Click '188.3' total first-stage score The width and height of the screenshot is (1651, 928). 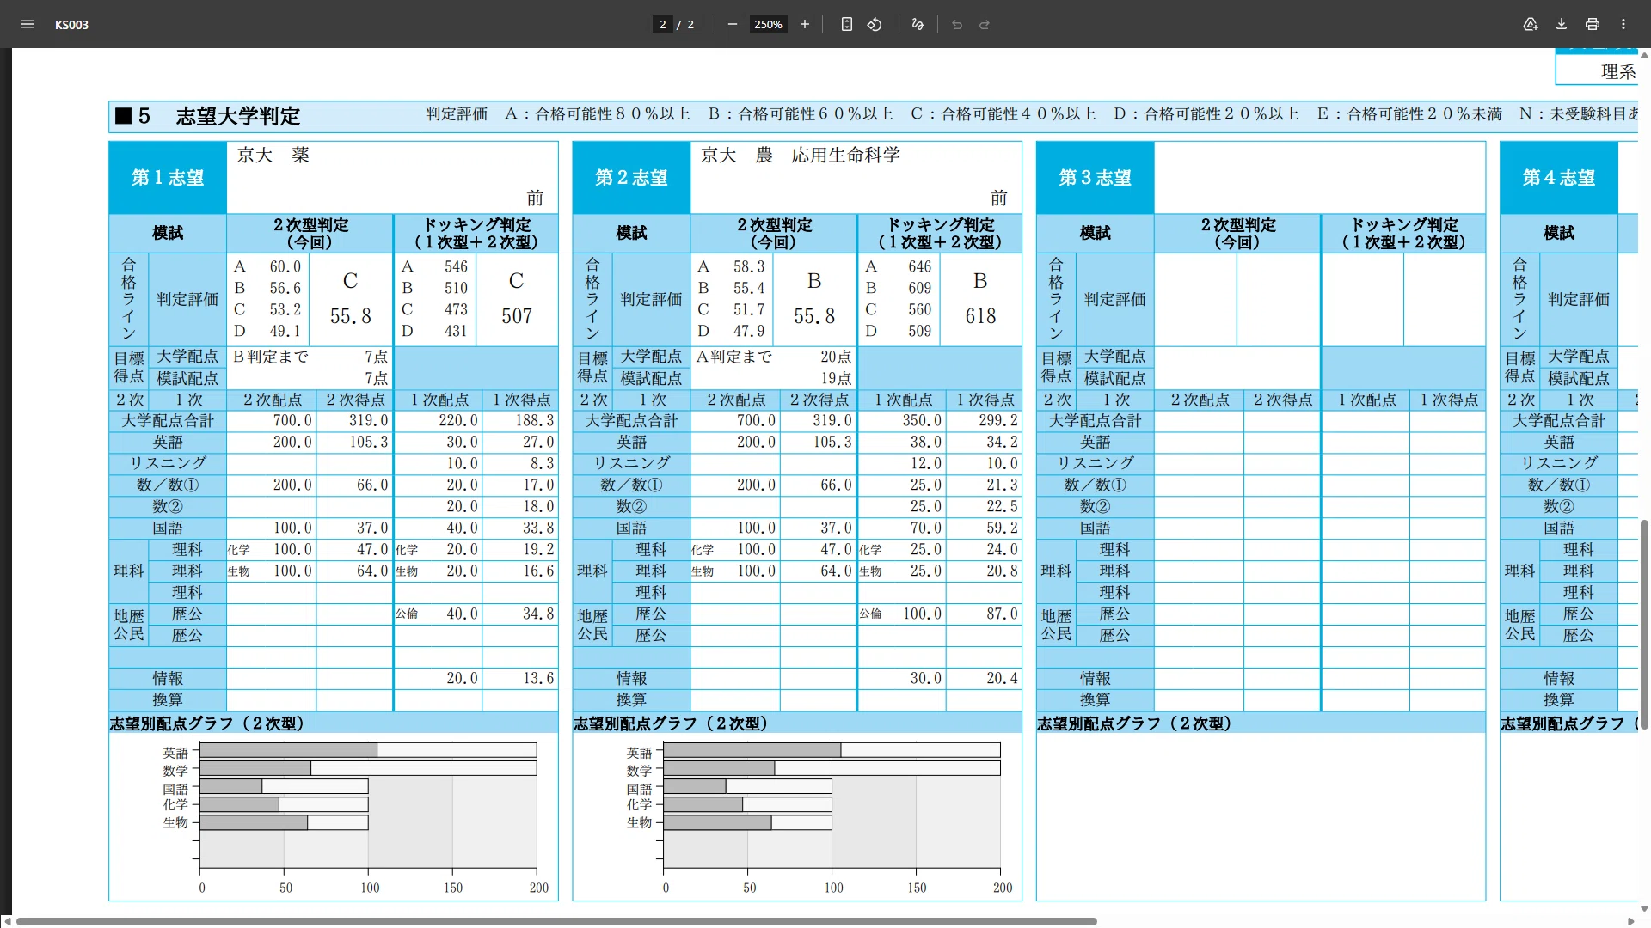click(x=534, y=421)
